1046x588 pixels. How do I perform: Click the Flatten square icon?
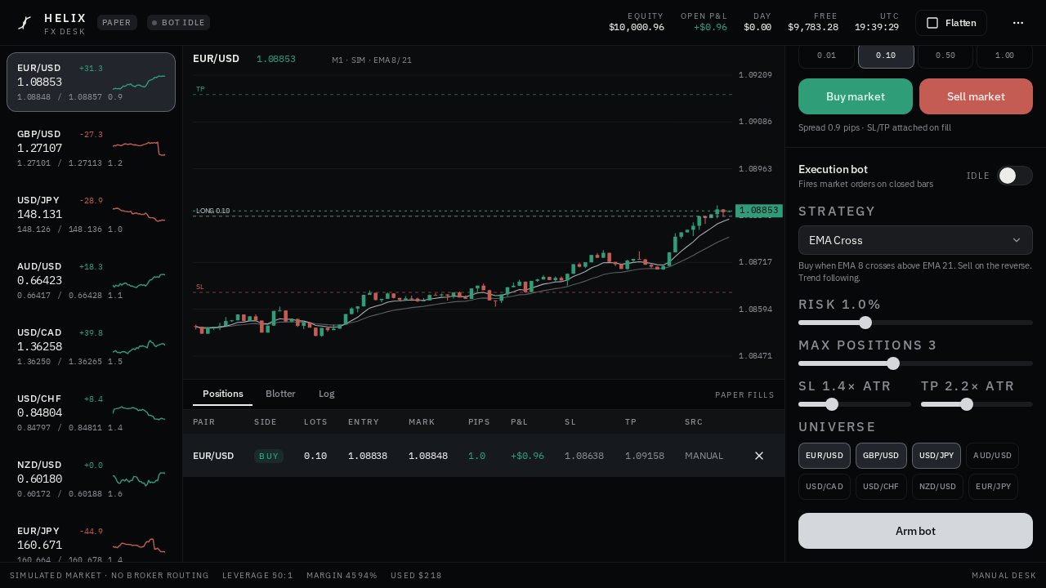932,23
